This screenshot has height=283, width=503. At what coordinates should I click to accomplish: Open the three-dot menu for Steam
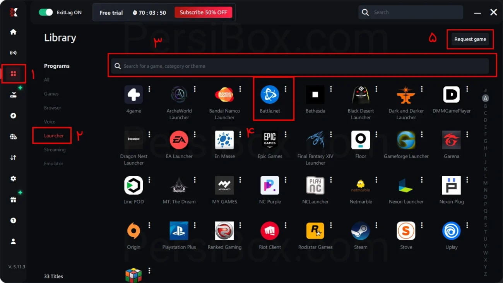click(x=376, y=225)
